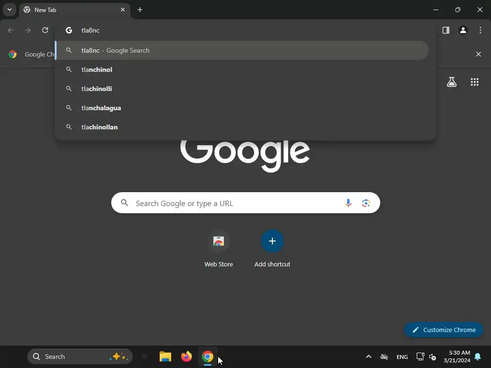
Task: Choose the tlachinolli suggestion
Action: 242,89
